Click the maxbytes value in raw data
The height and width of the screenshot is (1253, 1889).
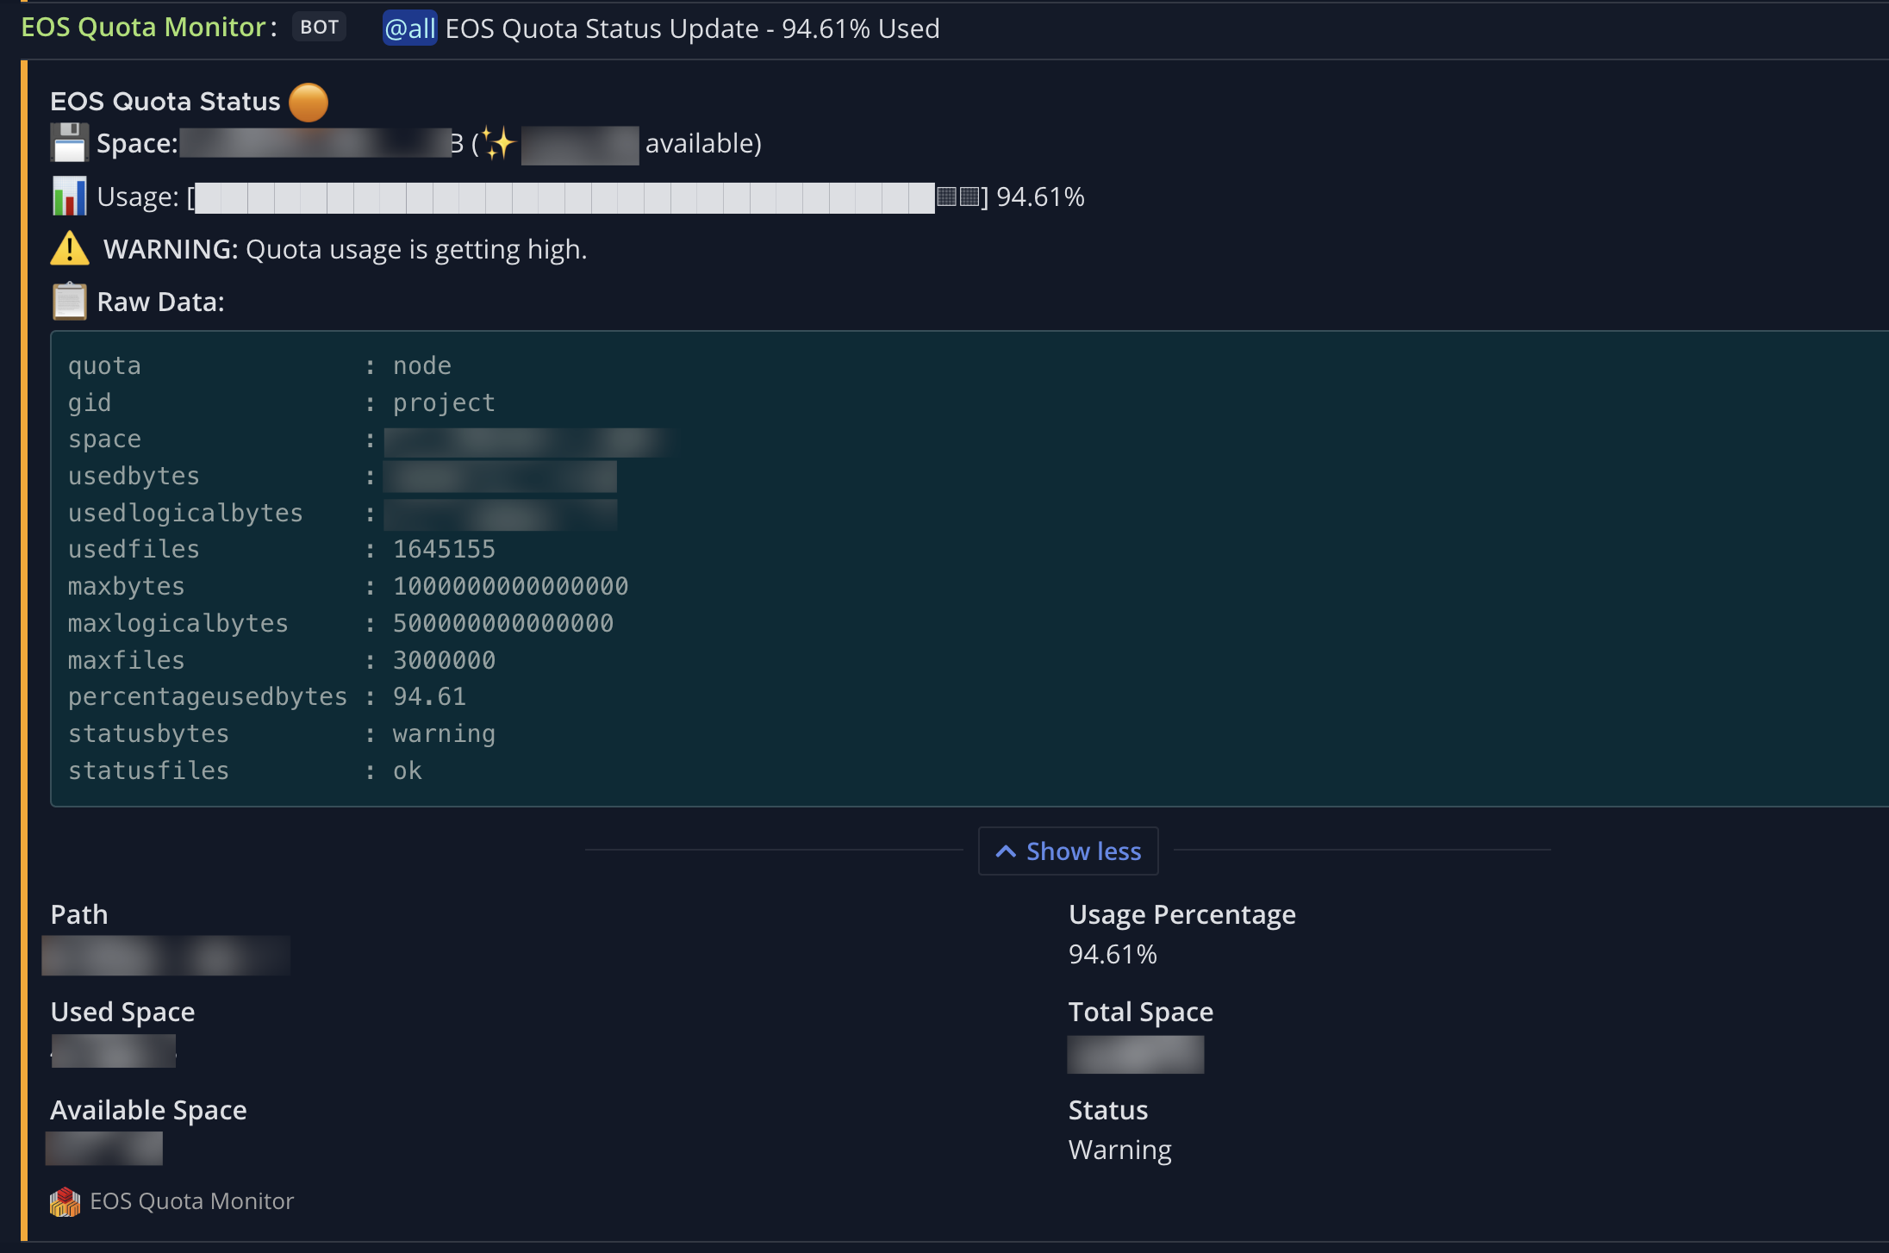[510, 586]
